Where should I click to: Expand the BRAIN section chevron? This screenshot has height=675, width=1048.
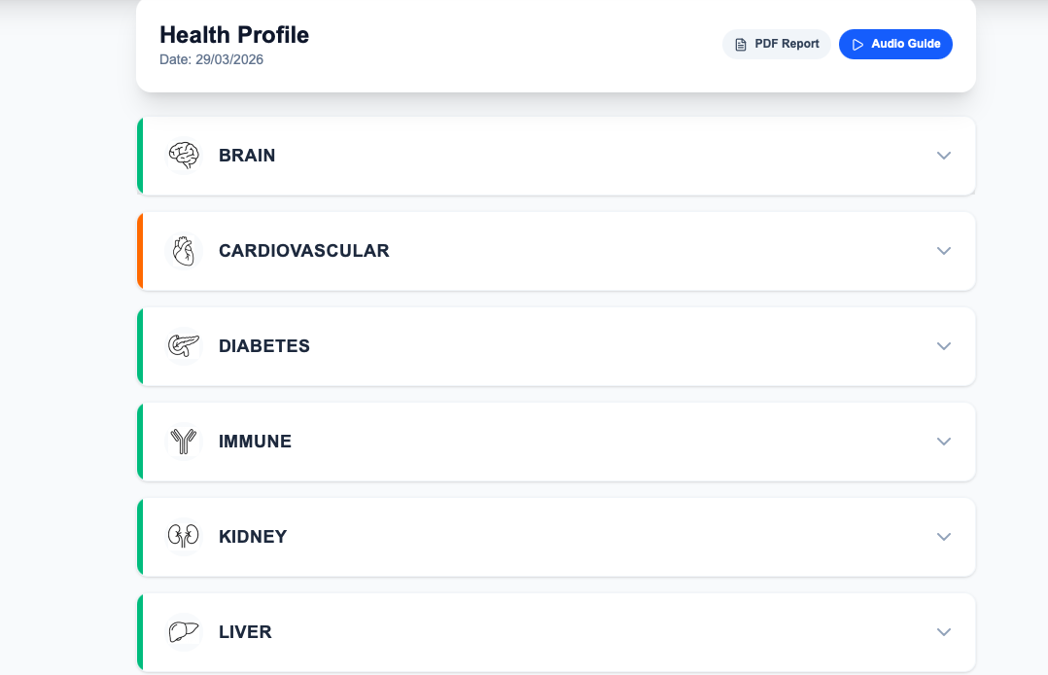pos(943,155)
